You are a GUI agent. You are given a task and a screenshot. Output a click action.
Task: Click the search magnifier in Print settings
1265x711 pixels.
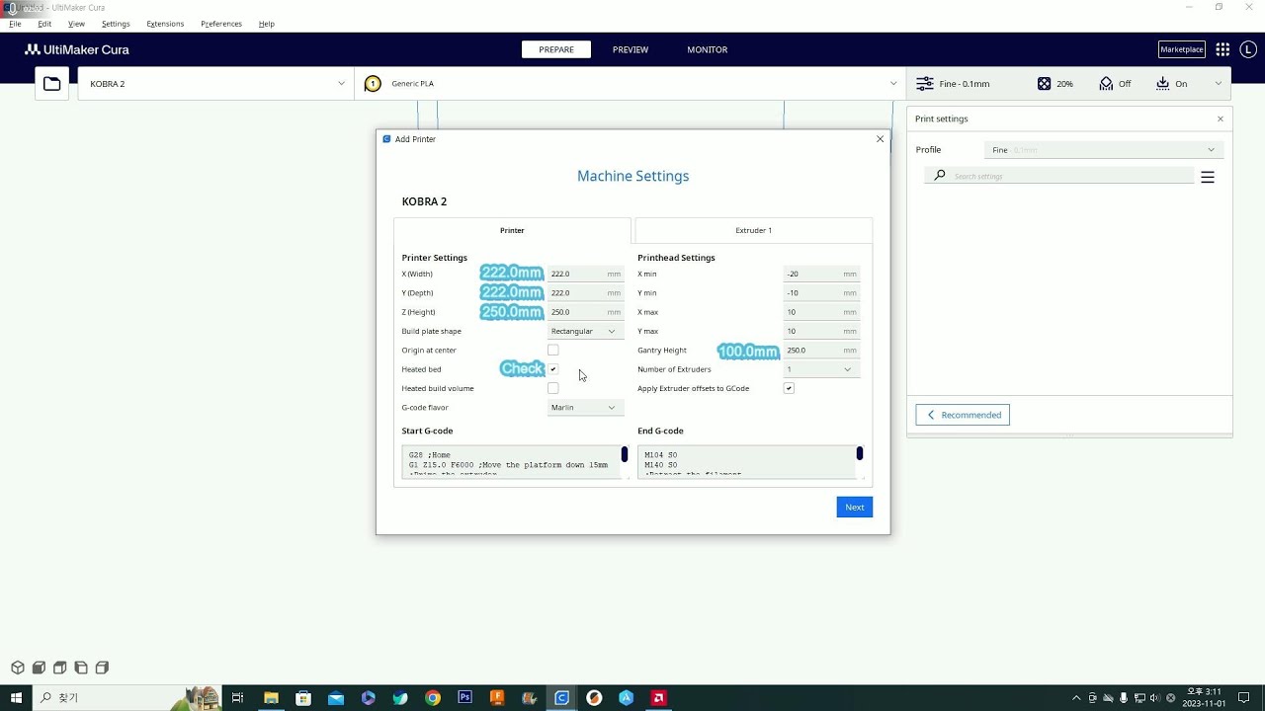coord(940,175)
